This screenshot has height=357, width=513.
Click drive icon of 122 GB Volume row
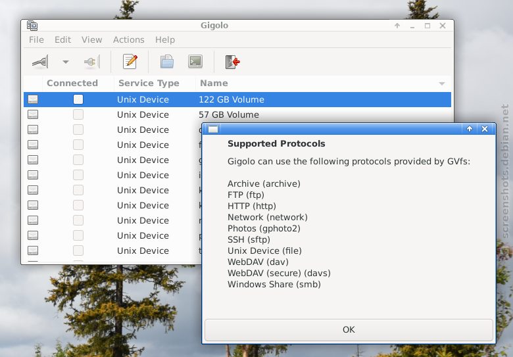click(x=33, y=99)
